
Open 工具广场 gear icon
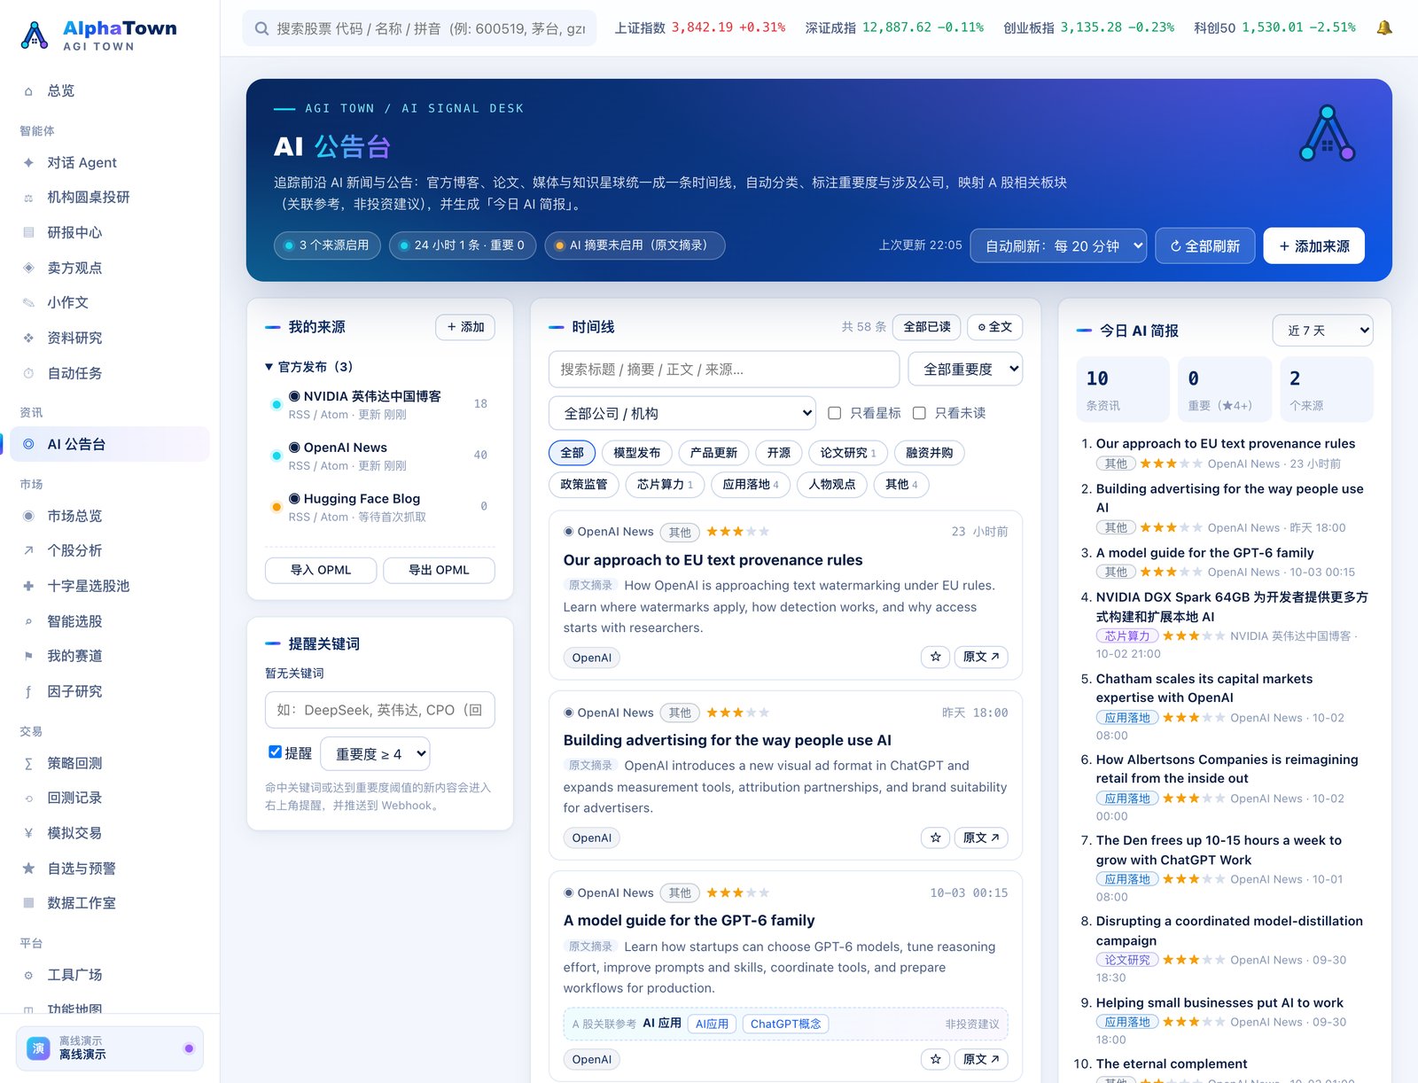coord(28,975)
